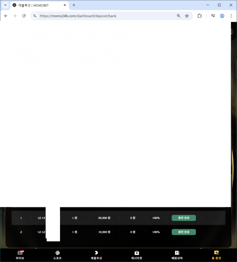Open the Chrome profile avatar
Screen dimensions: 237x262
(222, 16)
